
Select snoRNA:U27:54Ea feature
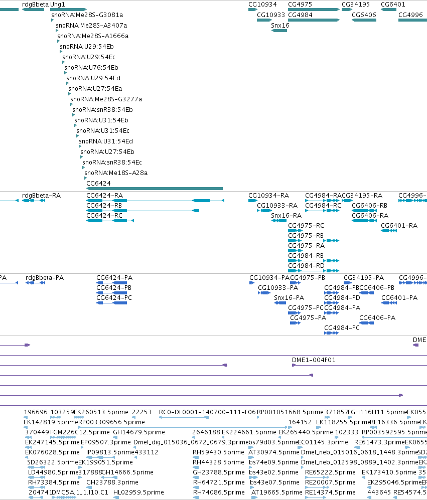(x=70, y=94)
